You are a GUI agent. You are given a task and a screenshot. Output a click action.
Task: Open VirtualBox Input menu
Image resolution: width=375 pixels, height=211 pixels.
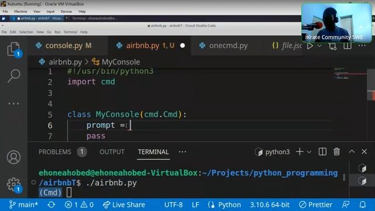(x=50, y=11)
